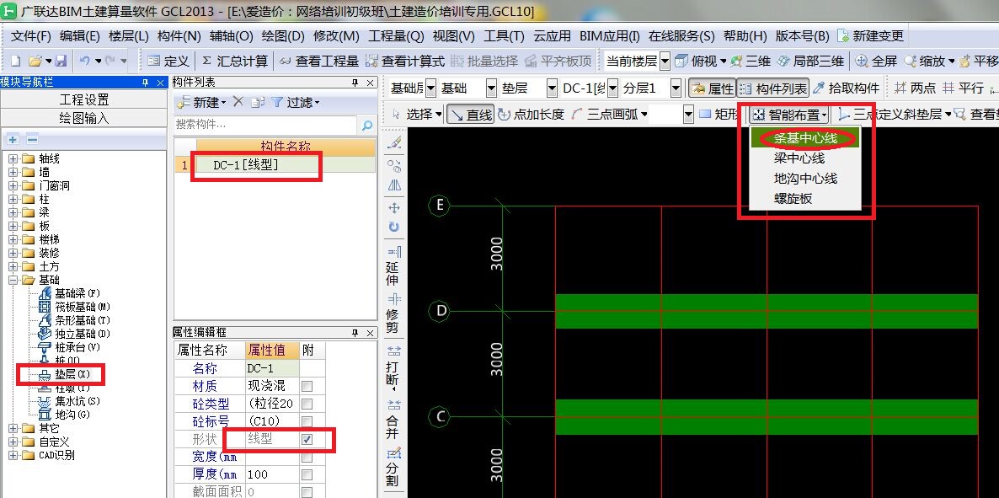Click the copy component icon beside delete
The width and height of the screenshot is (999, 498).
[258, 102]
